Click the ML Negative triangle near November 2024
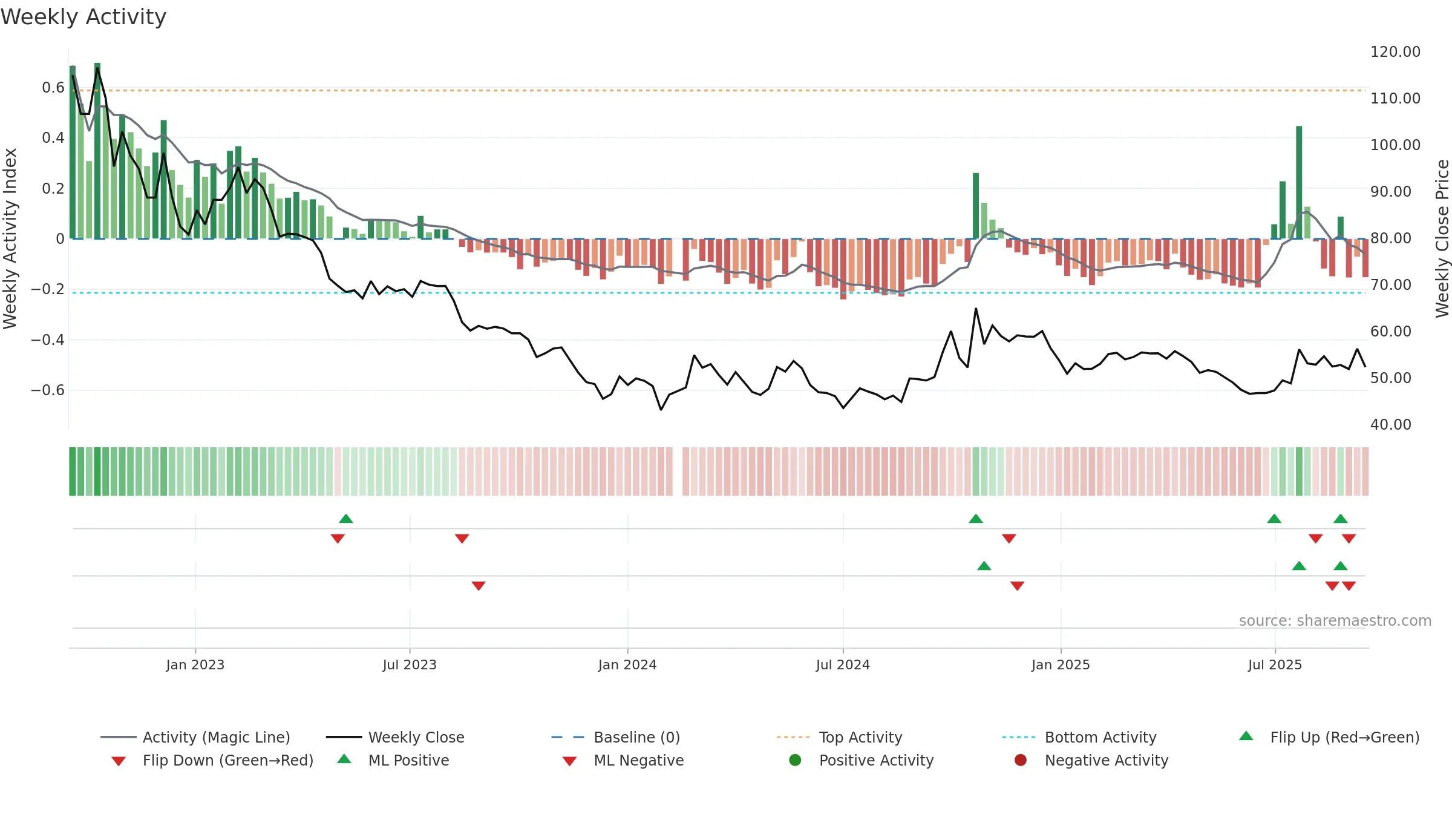The width and height of the screenshot is (1452, 817). click(x=1018, y=586)
